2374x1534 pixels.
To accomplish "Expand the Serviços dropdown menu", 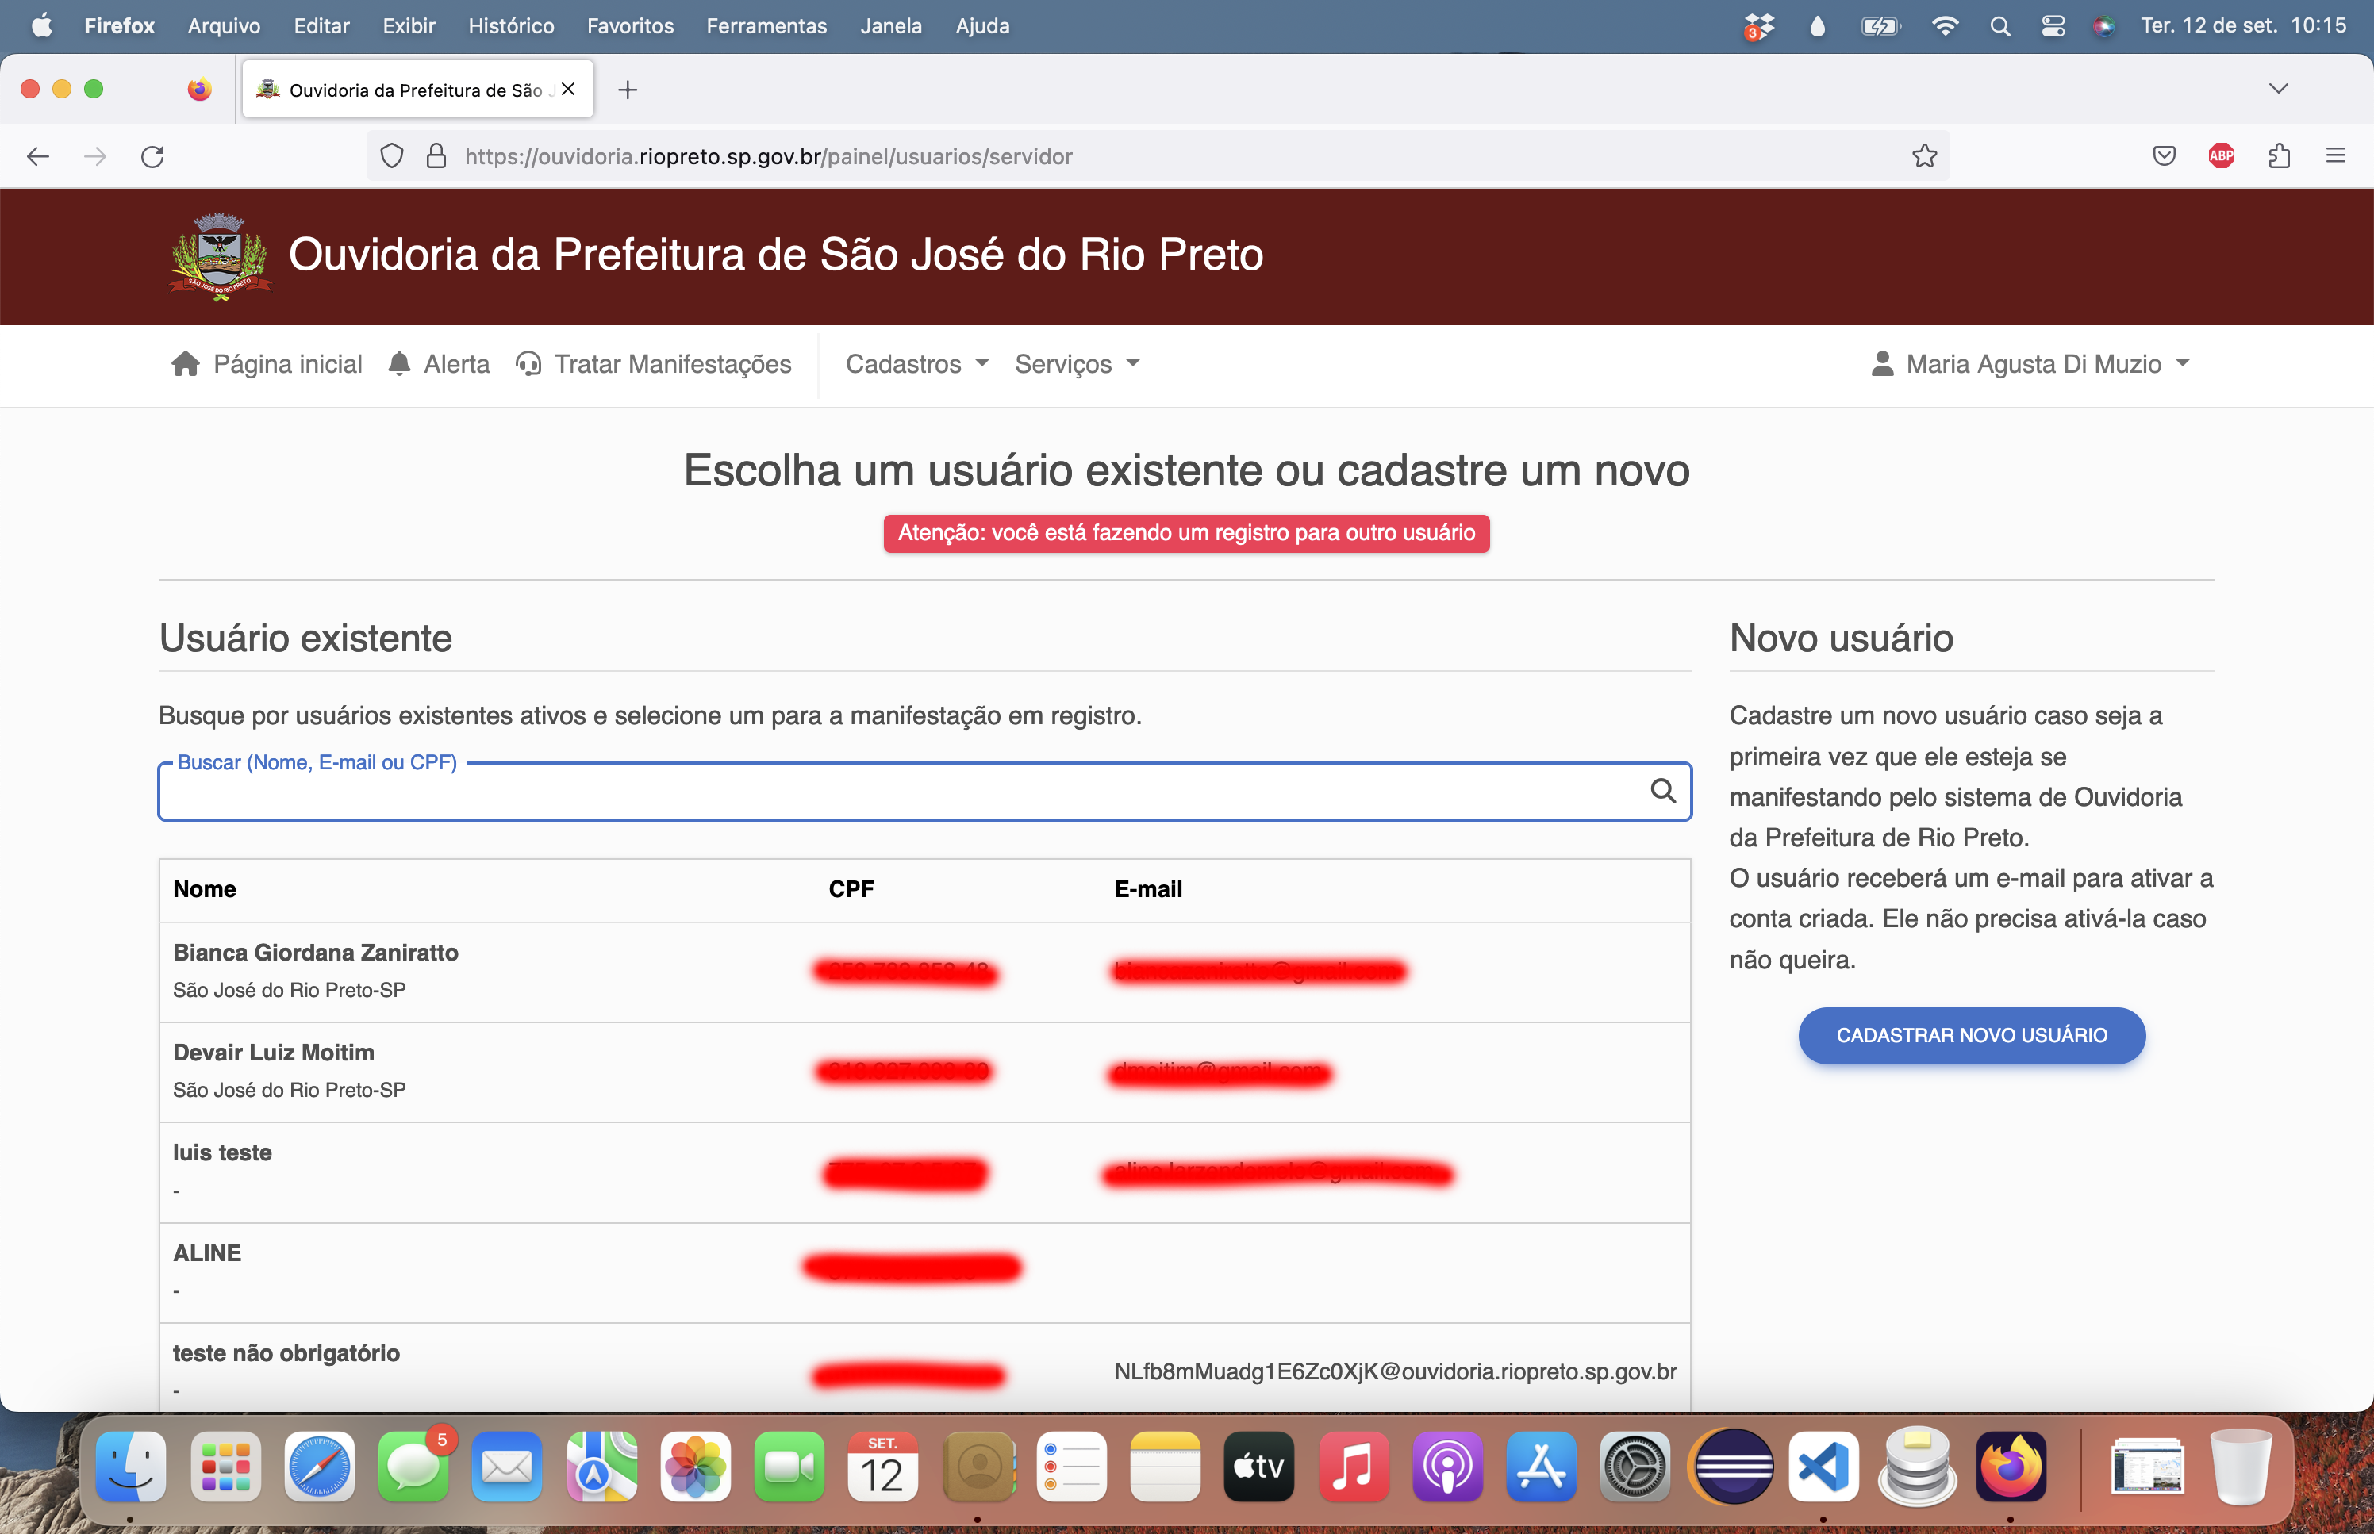I will (x=1076, y=363).
